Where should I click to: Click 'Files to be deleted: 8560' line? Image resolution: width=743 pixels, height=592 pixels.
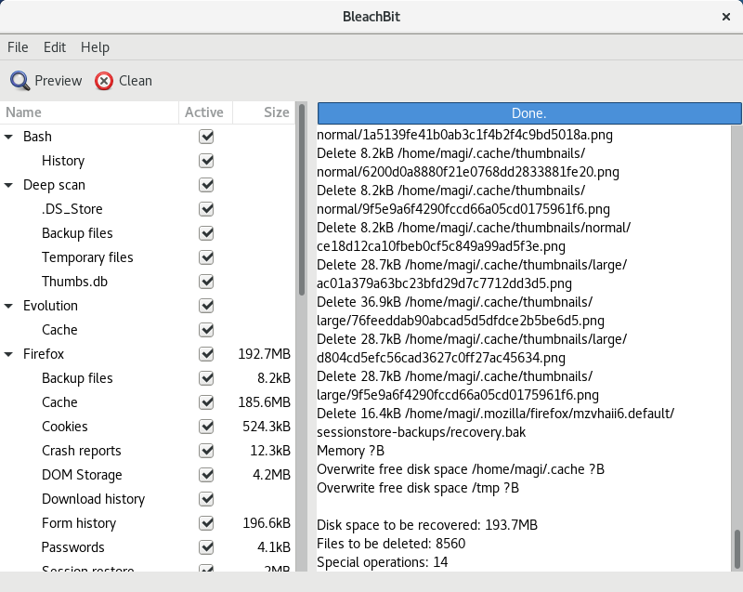tap(391, 544)
